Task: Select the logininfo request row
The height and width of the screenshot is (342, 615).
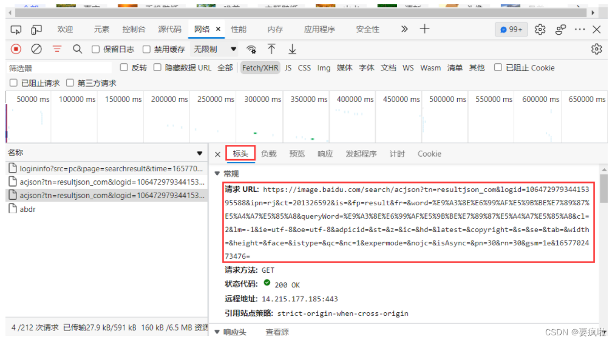Action: 107,168
